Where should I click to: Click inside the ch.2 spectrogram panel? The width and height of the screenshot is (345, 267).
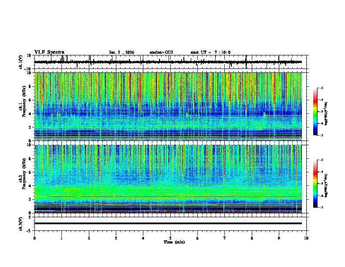(168, 179)
